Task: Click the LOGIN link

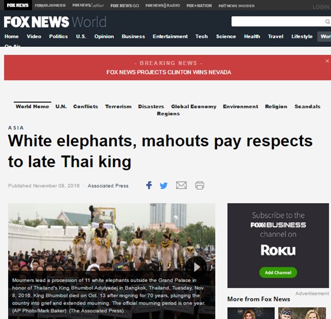Action: coord(321,7)
